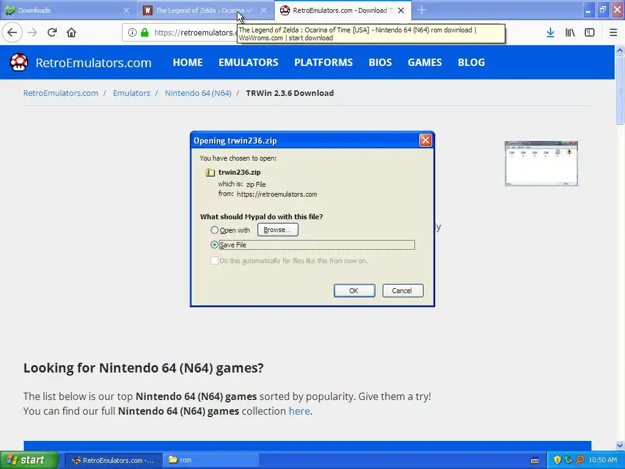625x469 pixels.
Task: Reload the current page
Action: click(x=52, y=32)
